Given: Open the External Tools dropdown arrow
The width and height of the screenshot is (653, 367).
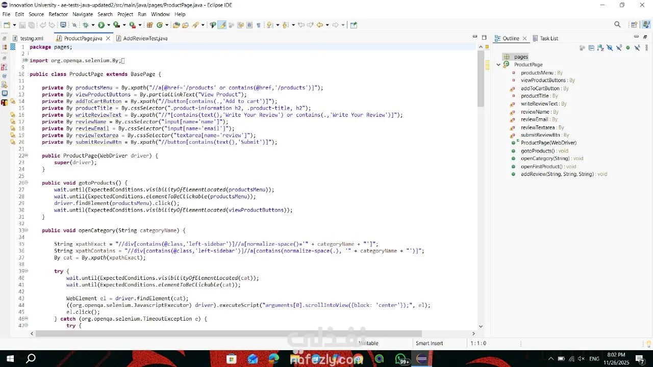Looking at the screenshot, I should (x=139, y=25).
